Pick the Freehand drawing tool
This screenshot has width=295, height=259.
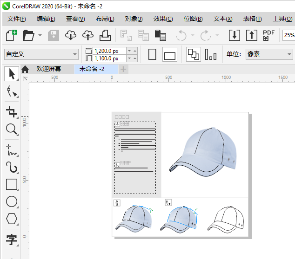pos(11,149)
